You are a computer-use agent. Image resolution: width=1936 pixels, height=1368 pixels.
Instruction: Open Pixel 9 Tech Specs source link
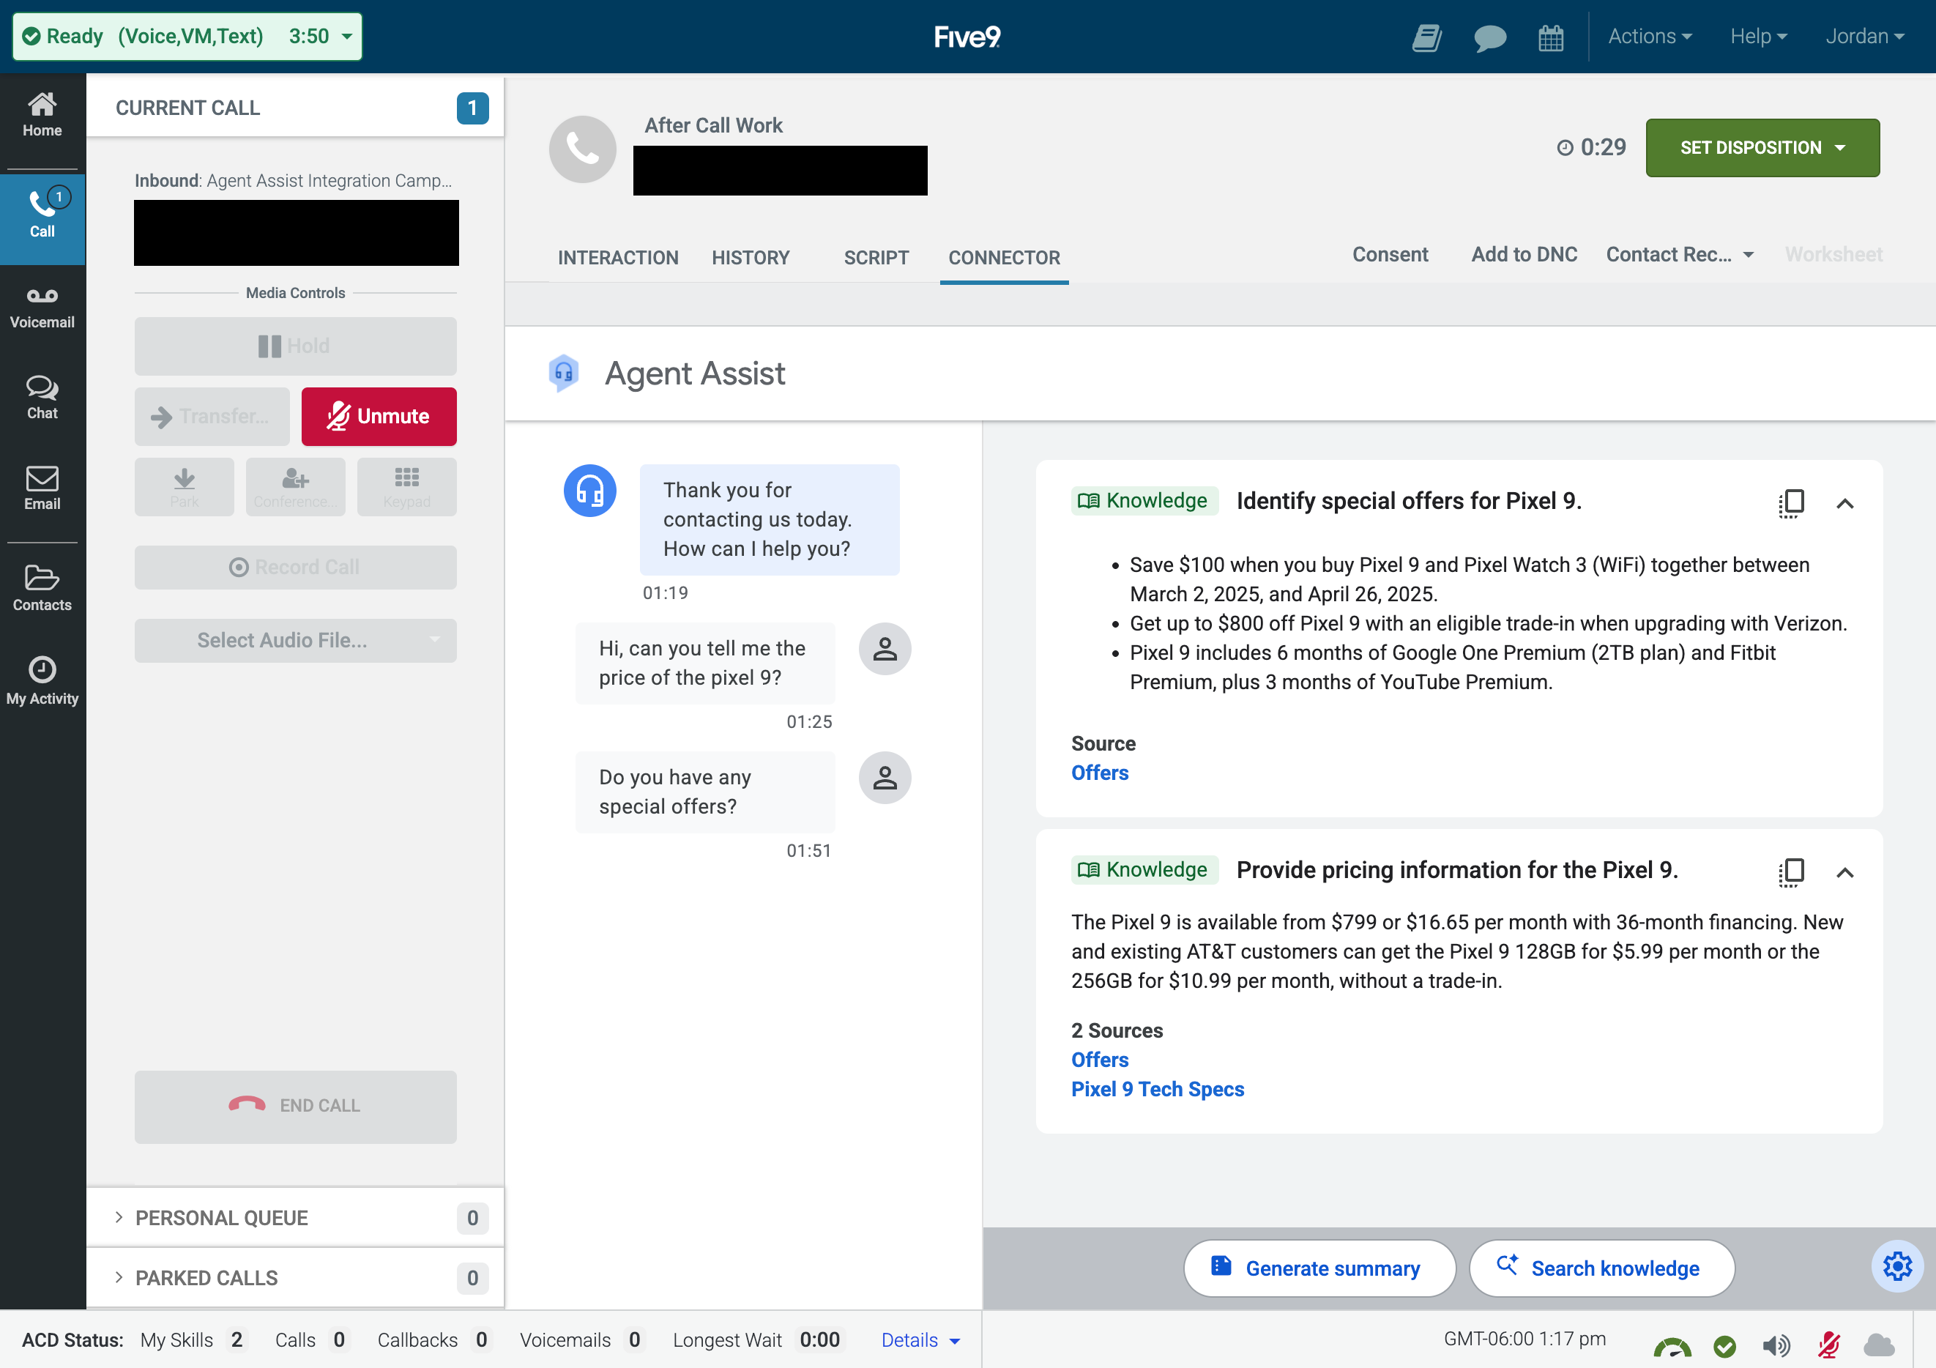[1157, 1089]
